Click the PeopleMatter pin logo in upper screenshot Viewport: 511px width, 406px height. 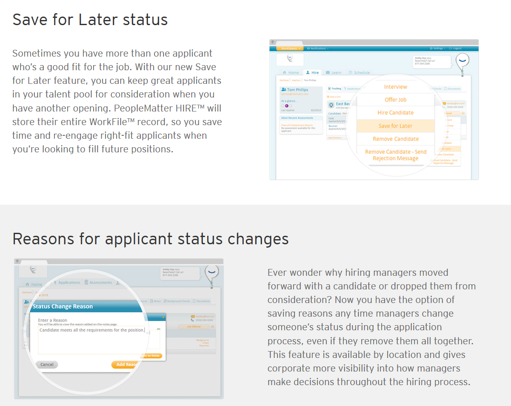(x=290, y=57)
